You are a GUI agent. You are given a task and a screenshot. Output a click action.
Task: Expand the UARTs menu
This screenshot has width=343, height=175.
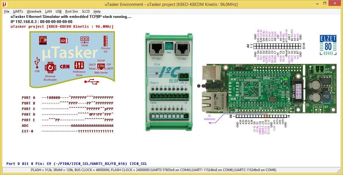coord(18,11)
